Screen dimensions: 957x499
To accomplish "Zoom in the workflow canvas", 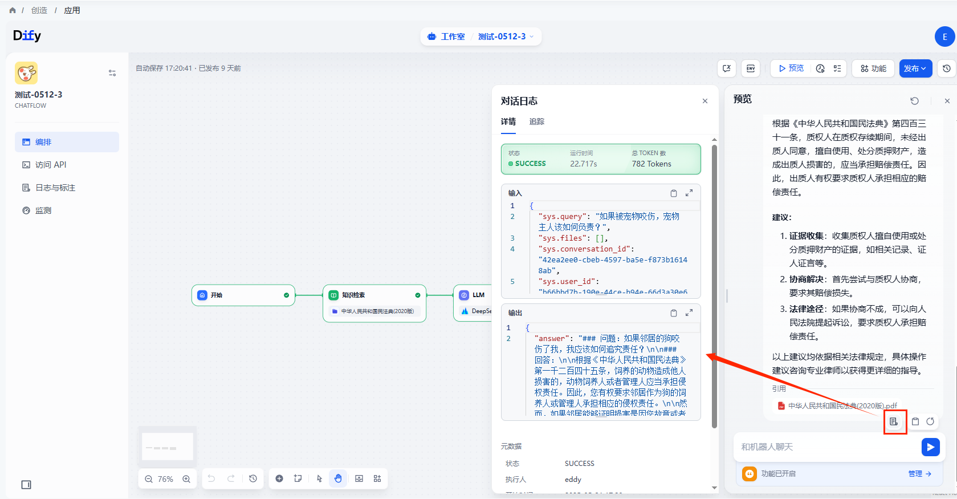I will point(186,479).
